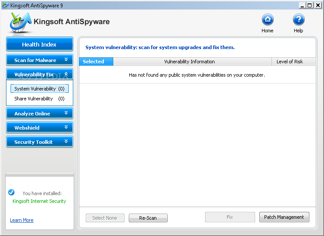Click the blue checkmark installed icon

11,192
